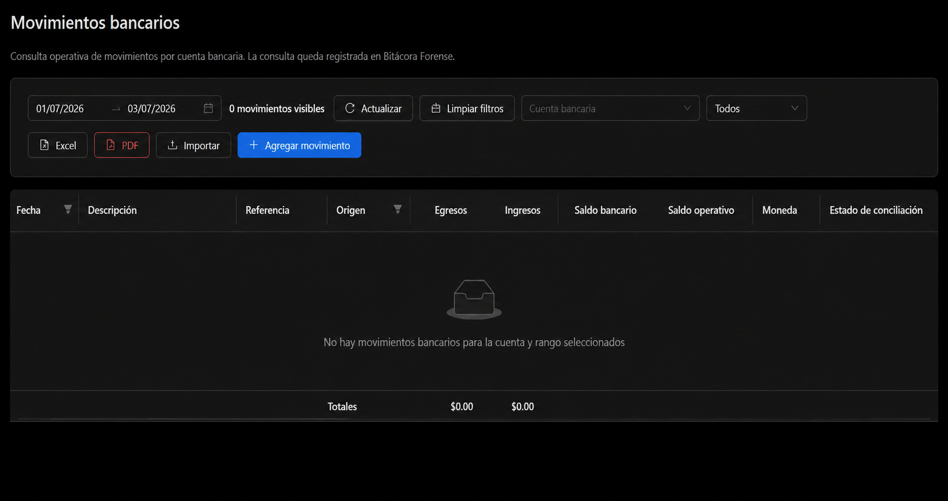Click the Moneda column header
The width and height of the screenshot is (948, 501).
pos(779,210)
